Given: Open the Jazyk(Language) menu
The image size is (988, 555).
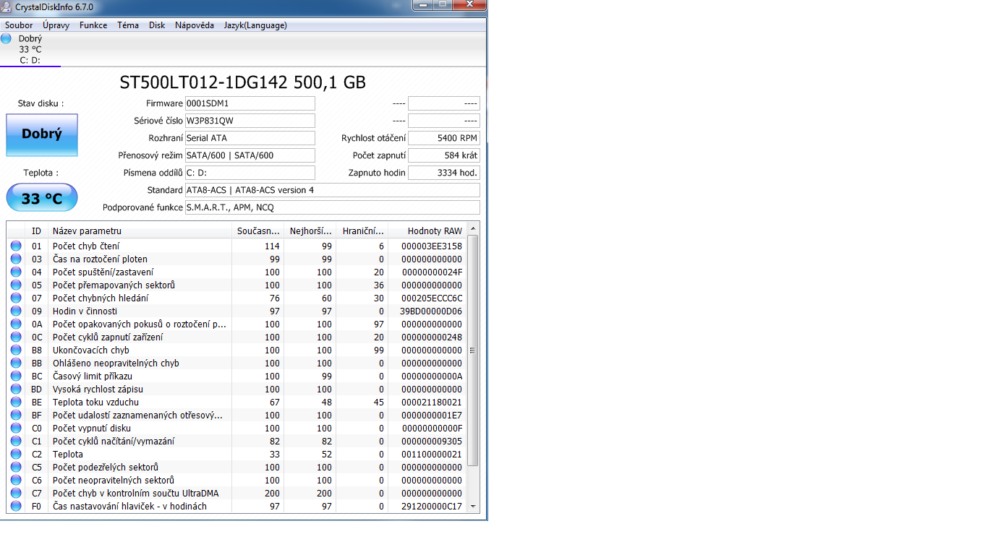Looking at the screenshot, I should coord(255,25).
